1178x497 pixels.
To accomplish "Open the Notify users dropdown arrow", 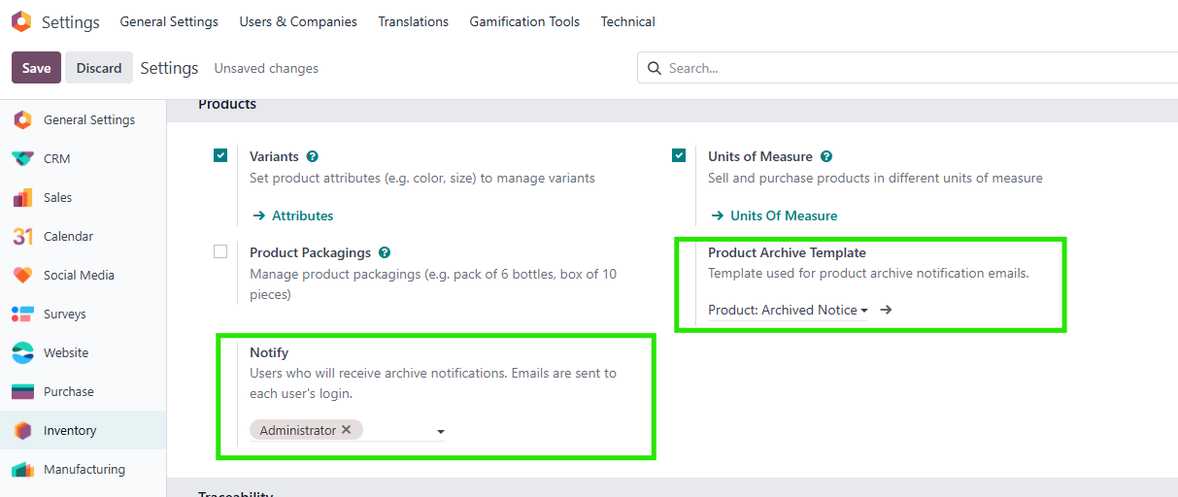I will coord(440,431).
